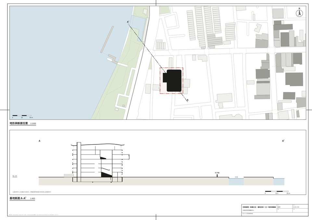Click the north arrow compass symbol
312x220 pixels.
(x=299, y=13)
